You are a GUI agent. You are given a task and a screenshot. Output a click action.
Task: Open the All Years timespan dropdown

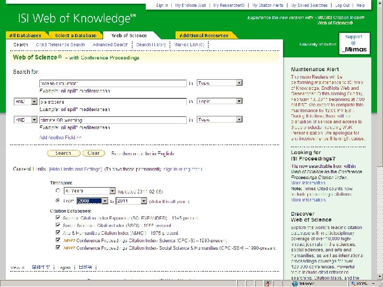(89, 191)
